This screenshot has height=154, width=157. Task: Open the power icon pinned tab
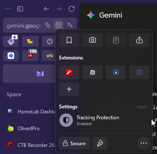49,41
